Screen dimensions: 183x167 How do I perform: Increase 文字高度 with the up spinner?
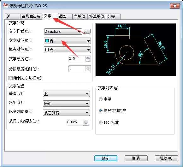(x=88, y=57)
